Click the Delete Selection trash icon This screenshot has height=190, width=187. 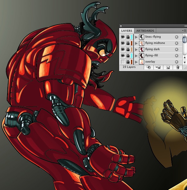click(x=178, y=67)
